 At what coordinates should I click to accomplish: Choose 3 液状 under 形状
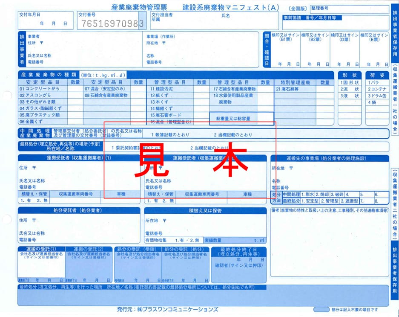coord(350,96)
